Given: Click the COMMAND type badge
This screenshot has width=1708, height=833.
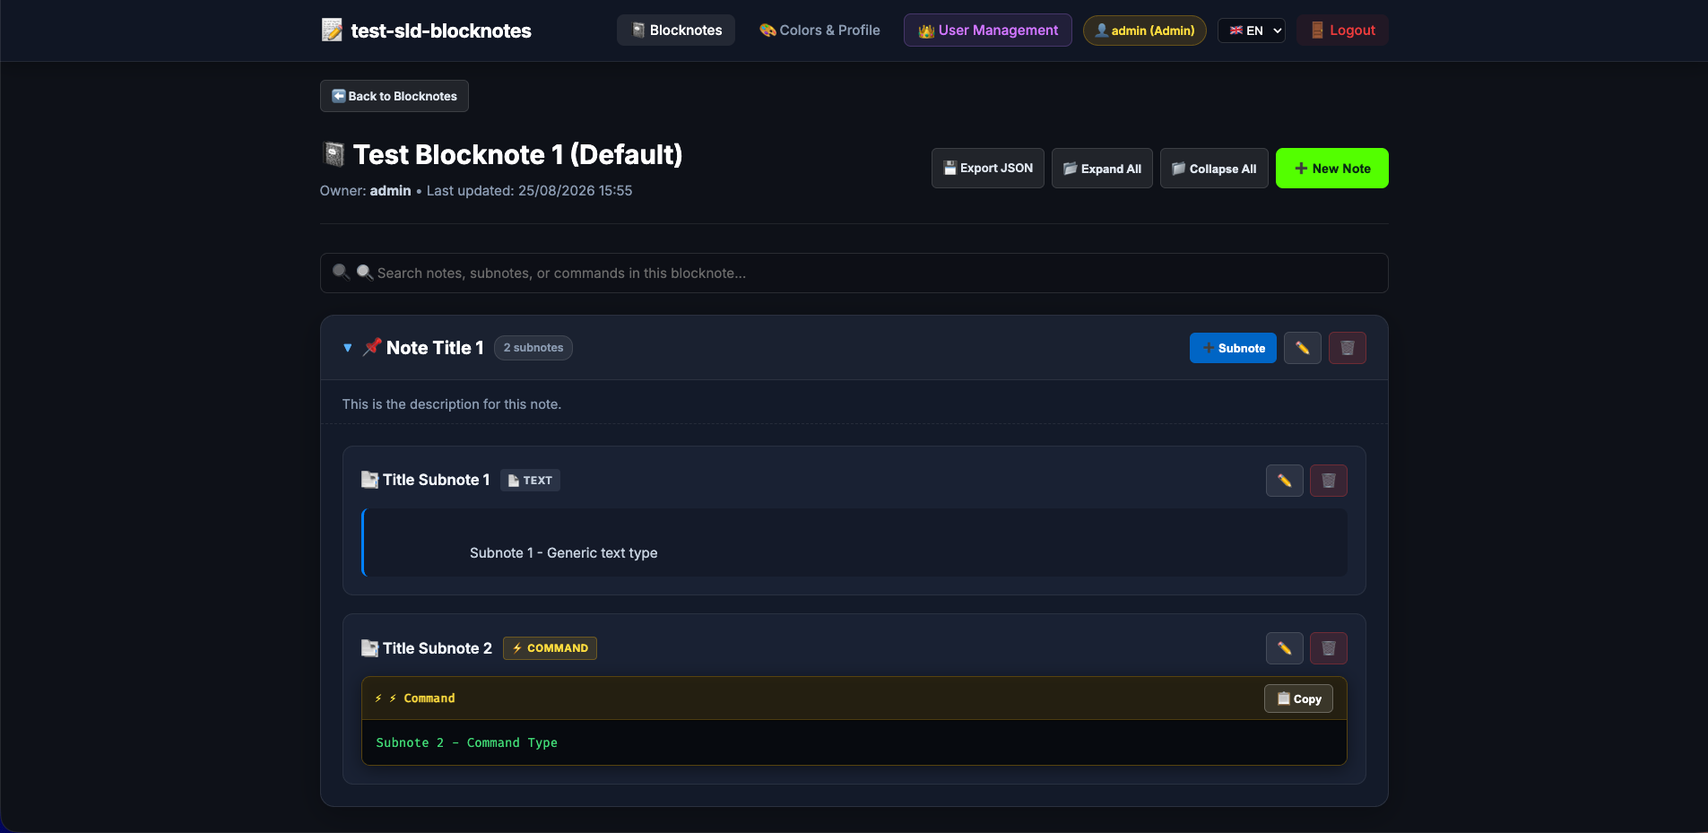Looking at the screenshot, I should 550,648.
